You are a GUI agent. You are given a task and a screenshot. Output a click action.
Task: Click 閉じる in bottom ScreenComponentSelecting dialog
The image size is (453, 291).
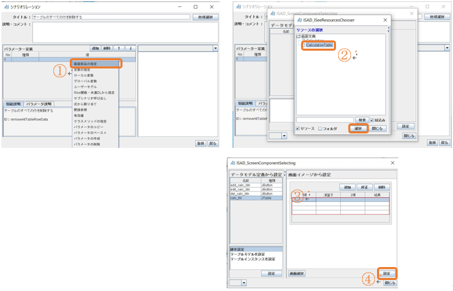(390, 283)
